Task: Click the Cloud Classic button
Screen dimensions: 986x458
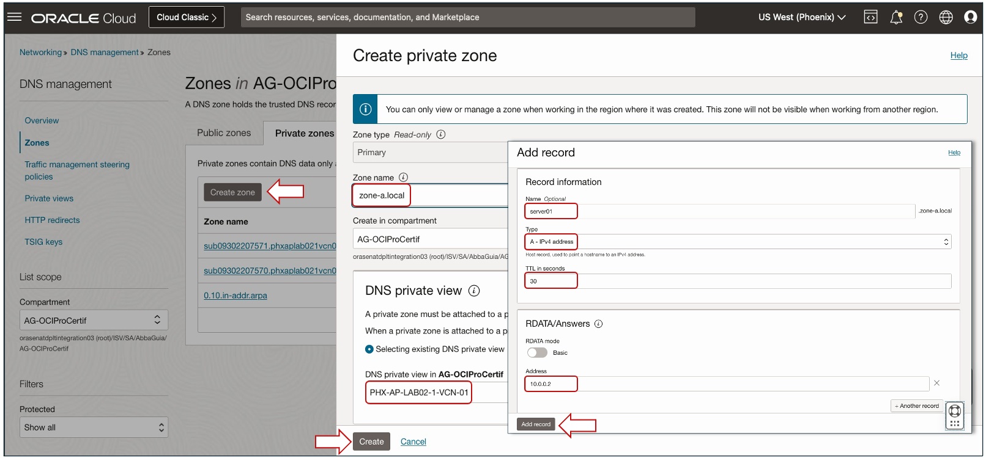Action: [187, 17]
